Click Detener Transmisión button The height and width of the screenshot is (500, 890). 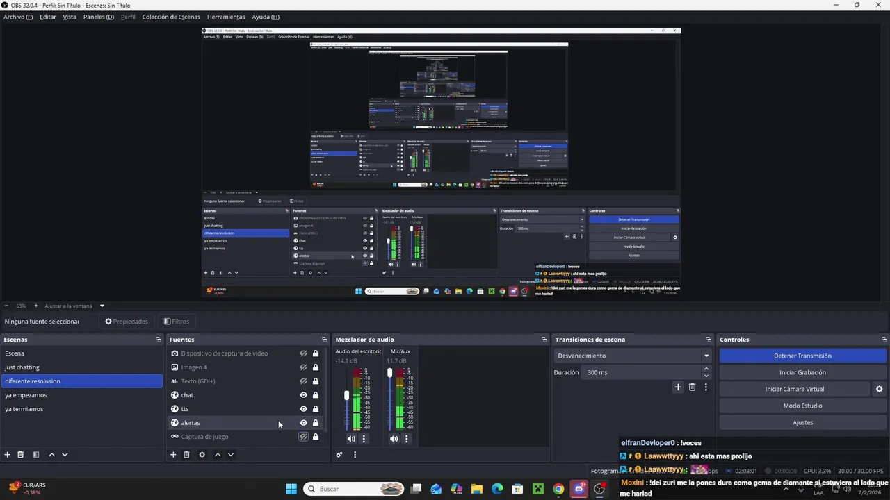(x=802, y=356)
